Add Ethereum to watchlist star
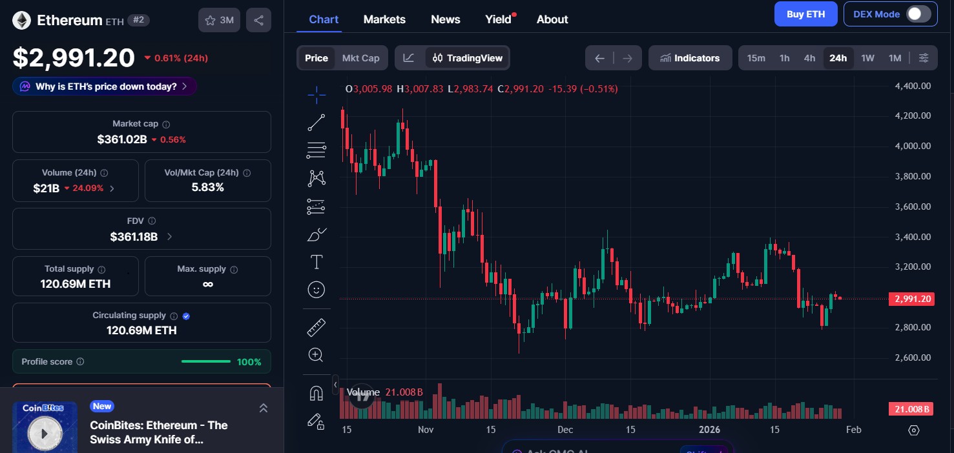 tap(210, 19)
